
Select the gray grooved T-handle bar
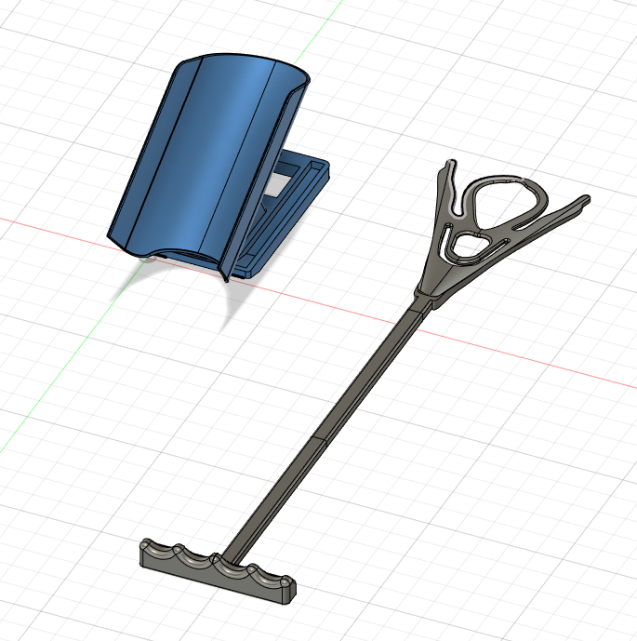coord(218,571)
